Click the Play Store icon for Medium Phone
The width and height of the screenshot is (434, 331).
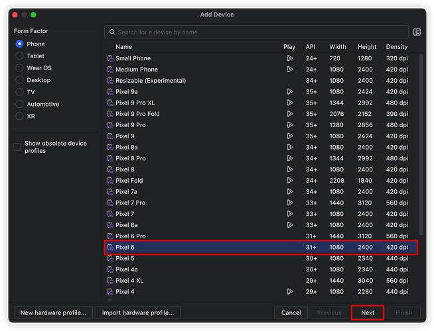click(x=289, y=70)
